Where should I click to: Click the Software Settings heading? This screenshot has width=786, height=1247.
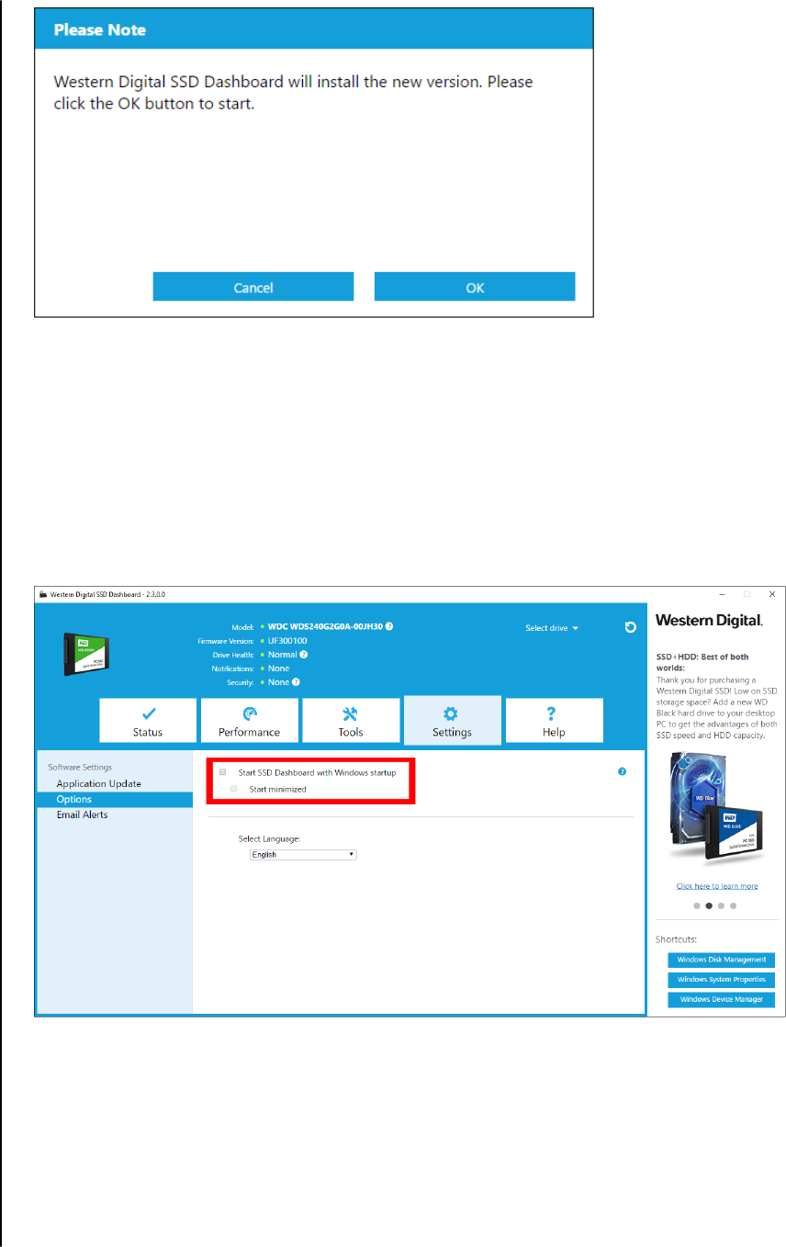80,767
